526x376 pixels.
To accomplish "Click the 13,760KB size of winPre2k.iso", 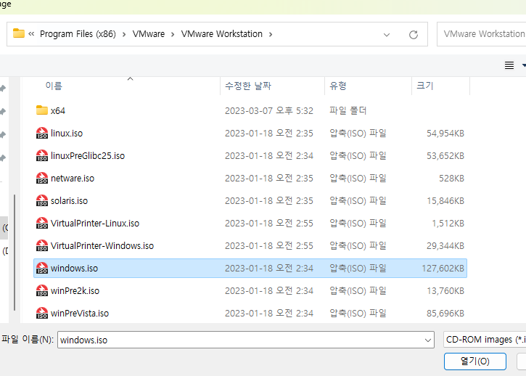I will [x=445, y=291].
